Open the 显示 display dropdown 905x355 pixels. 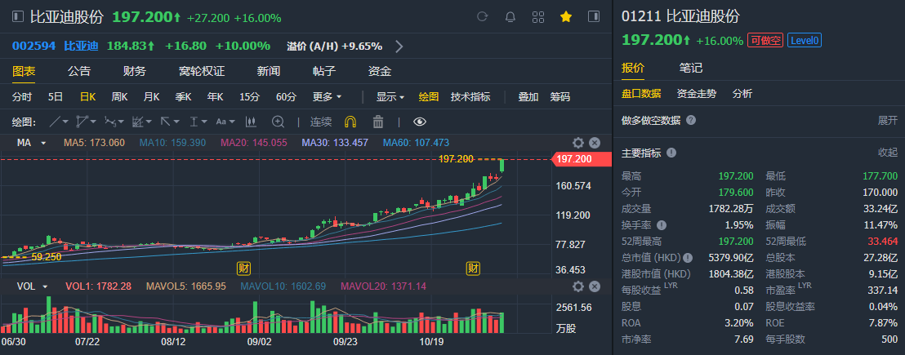pos(390,97)
